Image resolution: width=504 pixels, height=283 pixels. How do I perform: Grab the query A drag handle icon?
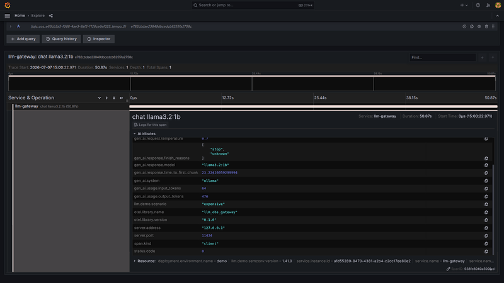[x=493, y=26]
